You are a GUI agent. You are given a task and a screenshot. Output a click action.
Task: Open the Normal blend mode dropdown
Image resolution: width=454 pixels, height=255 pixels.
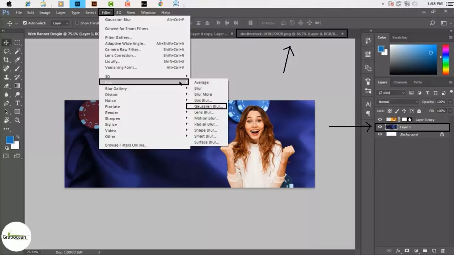pyautogui.click(x=398, y=102)
